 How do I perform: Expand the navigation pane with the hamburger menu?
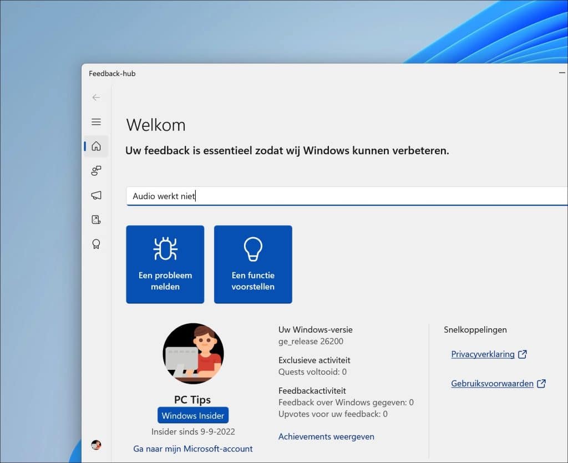click(96, 121)
